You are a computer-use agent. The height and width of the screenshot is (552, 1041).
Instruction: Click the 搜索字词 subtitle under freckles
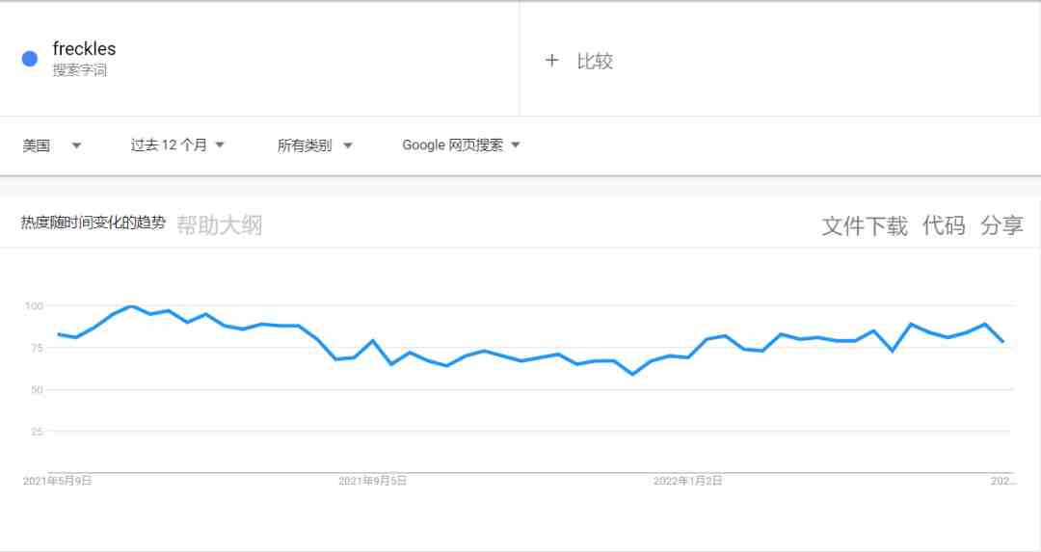click(x=80, y=70)
